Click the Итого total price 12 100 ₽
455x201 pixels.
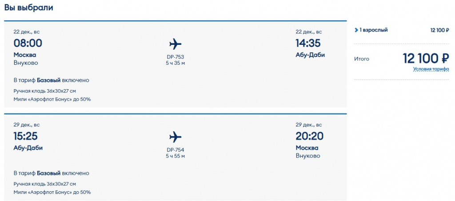(426, 58)
